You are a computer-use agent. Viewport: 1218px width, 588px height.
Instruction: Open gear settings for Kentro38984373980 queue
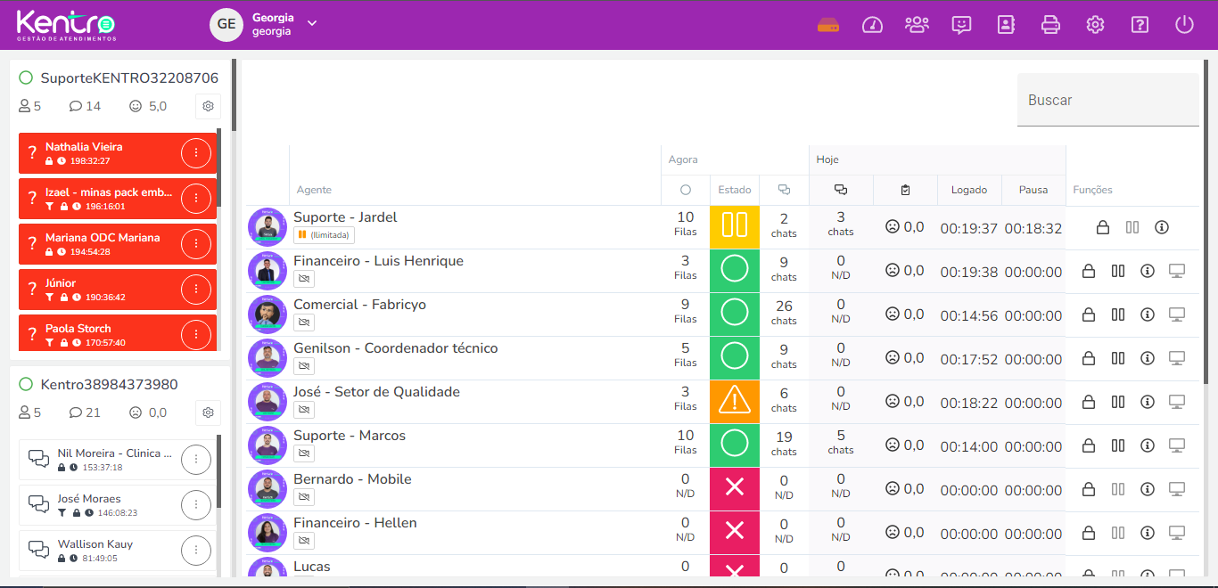point(208,412)
